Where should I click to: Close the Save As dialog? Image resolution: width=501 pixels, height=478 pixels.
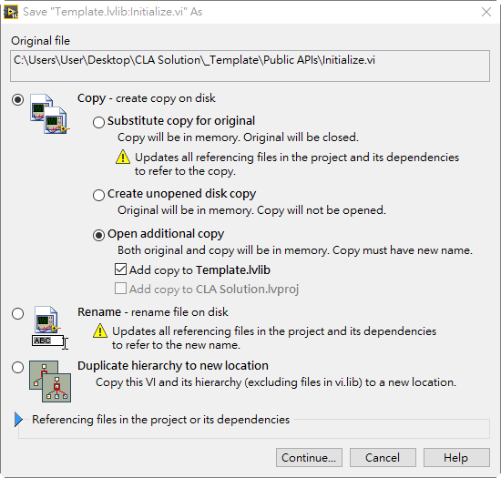(486, 12)
